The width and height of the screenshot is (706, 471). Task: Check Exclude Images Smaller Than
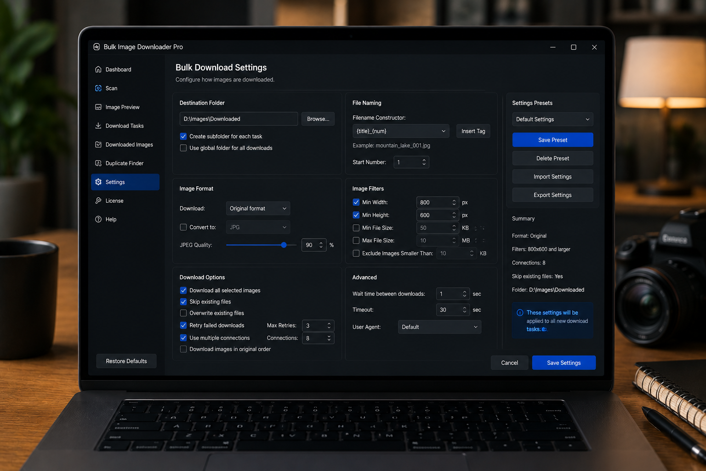(356, 253)
